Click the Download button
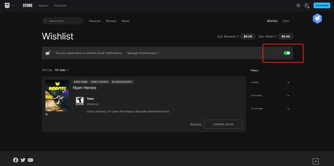The height and width of the screenshot is (166, 334). pyautogui.click(x=321, y=6)
